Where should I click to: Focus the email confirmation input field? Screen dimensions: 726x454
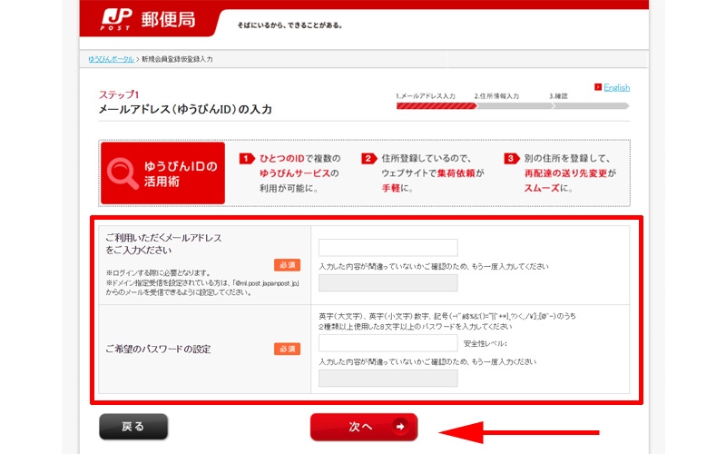pyautogui.click(x=388, y=282)
